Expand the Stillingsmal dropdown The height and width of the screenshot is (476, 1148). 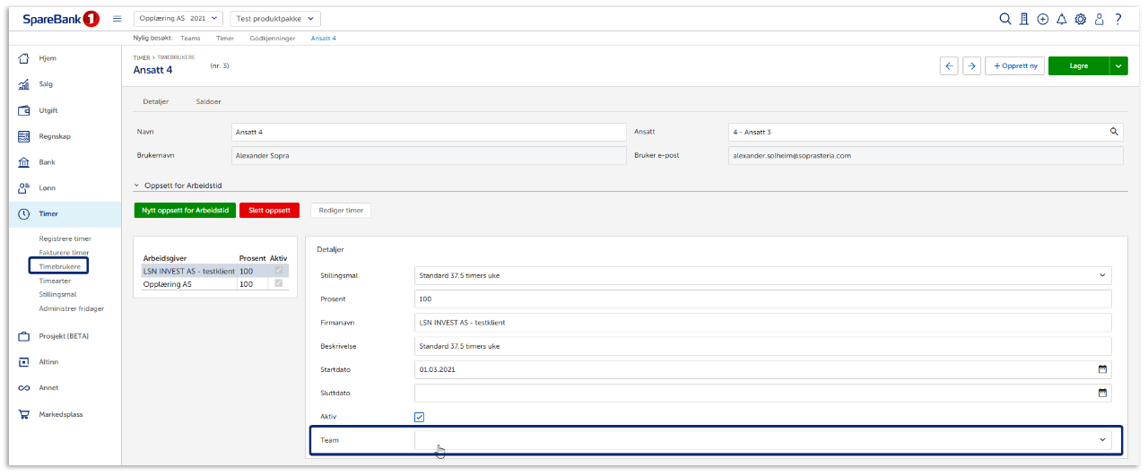click(762, 275)
